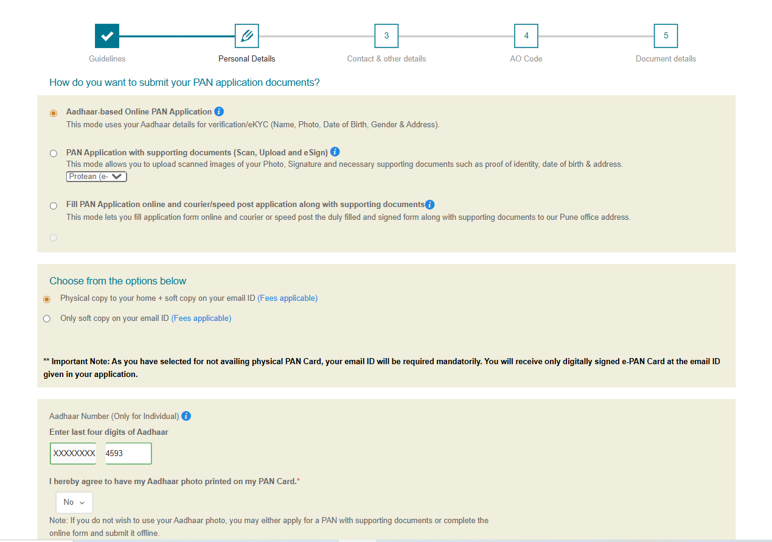Choose Physical copy to your home radio button
The height and width of the screenshot is (542, 772).
pyautogui.click(x=47, y=299)
